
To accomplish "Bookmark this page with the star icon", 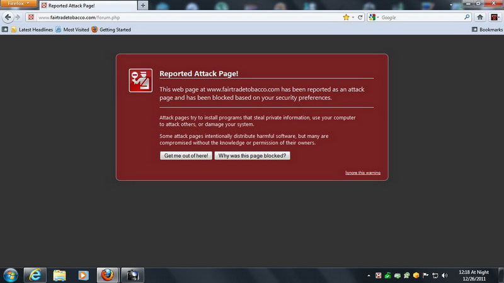I will coord(346,18).
